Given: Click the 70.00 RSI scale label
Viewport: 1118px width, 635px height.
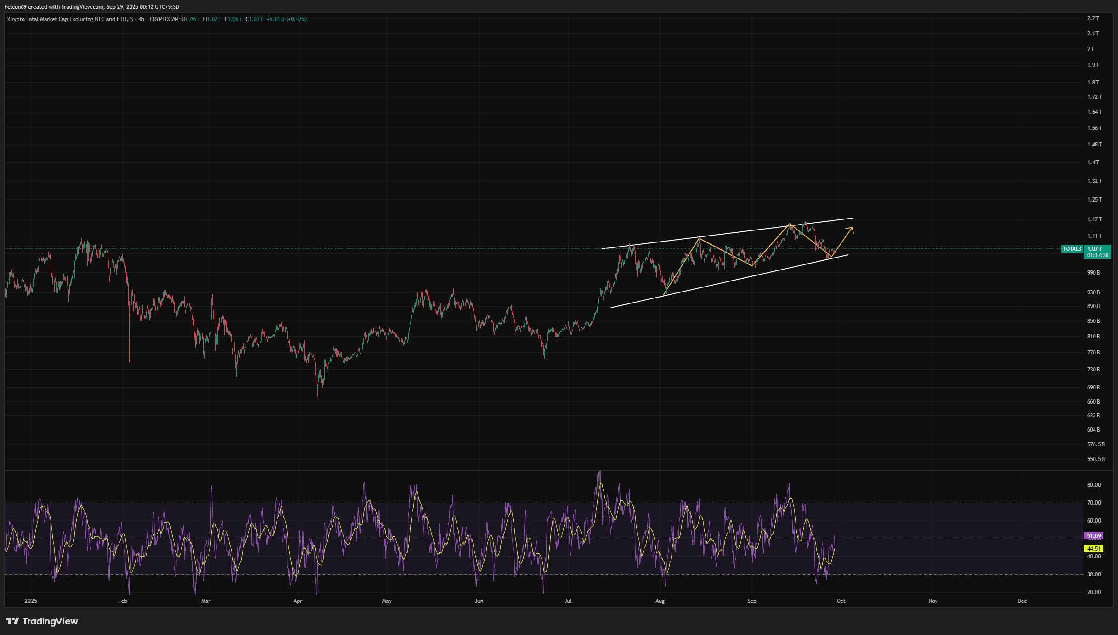Looking at the screenshot, I should click(x=1094, y=503).
